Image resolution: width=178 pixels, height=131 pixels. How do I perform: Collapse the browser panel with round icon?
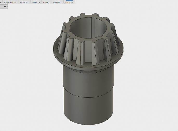click(5, 6)
